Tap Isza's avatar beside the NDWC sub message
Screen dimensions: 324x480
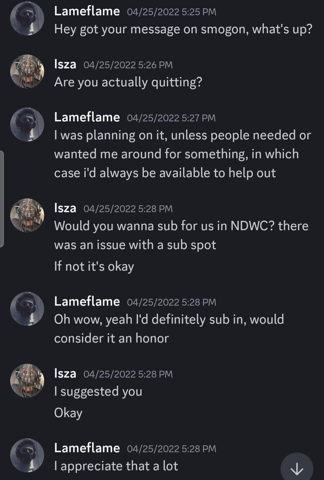27,215
